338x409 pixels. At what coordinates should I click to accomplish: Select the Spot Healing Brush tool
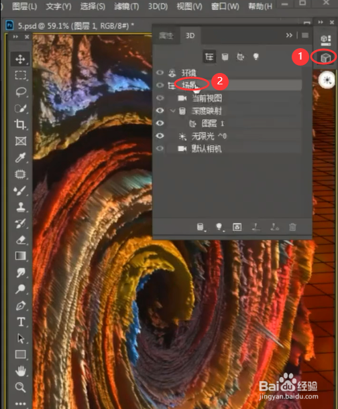coord(20,174)
